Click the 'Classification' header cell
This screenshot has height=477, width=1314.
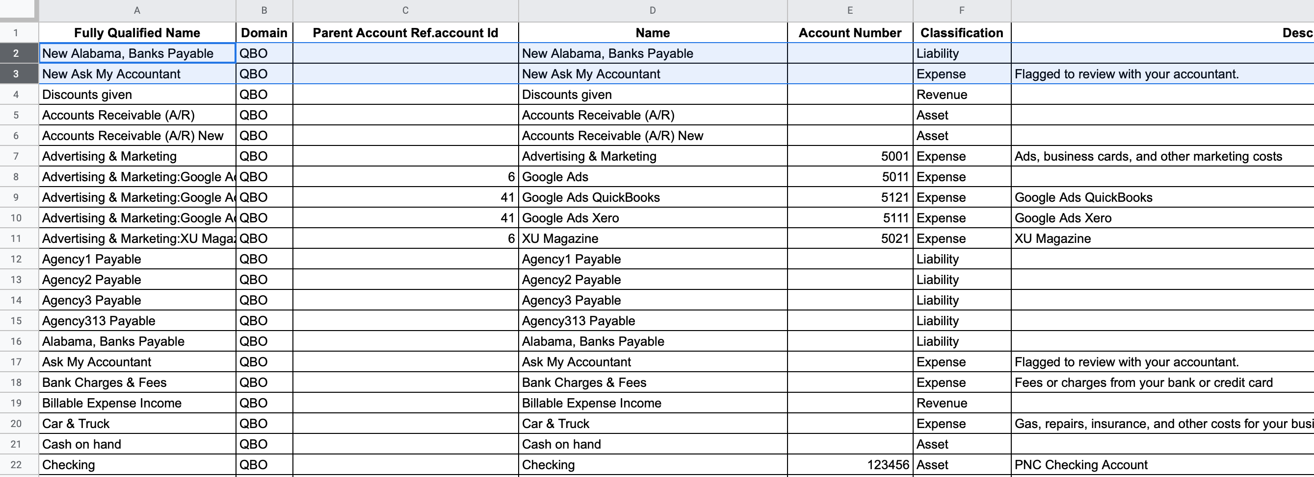962,33
